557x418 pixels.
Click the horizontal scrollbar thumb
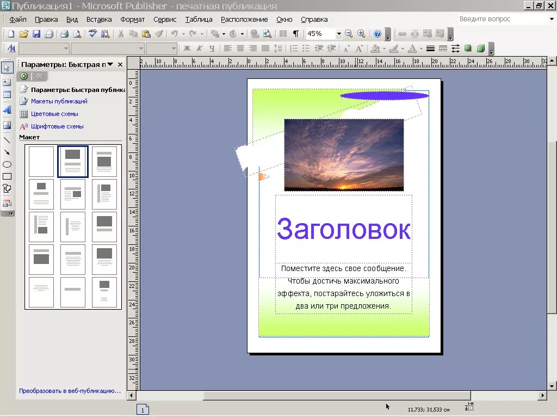(x=337, y=395)
